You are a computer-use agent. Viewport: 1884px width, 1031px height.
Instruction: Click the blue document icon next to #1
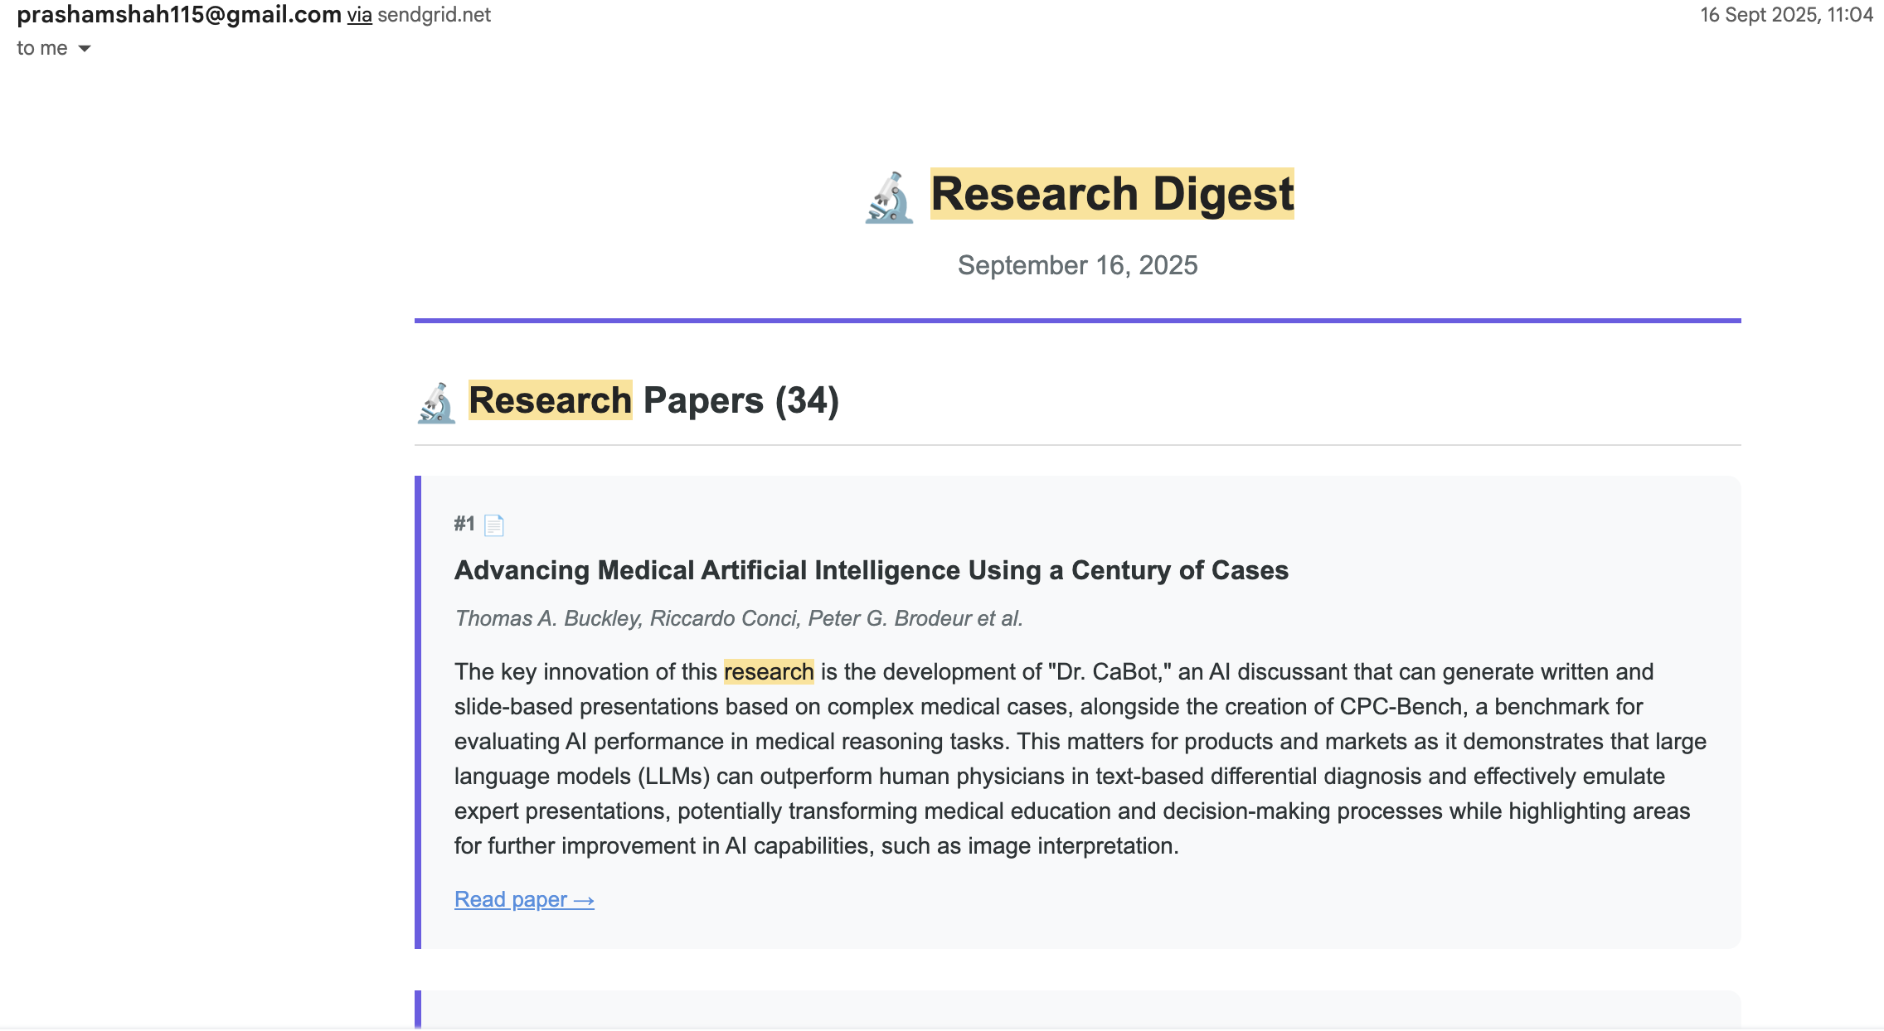(494, 525)
